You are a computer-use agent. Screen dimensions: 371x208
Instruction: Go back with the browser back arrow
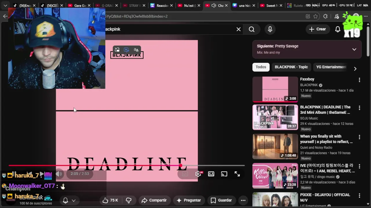pos(5,16)
